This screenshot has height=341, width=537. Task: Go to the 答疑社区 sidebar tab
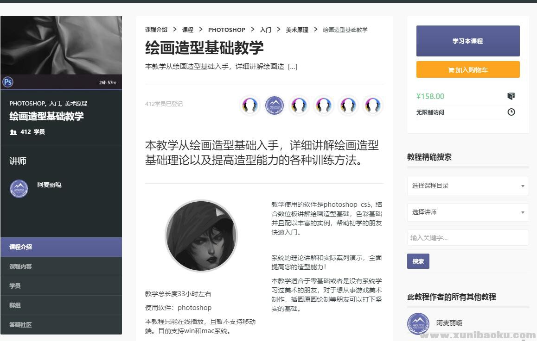click(61, 325)
